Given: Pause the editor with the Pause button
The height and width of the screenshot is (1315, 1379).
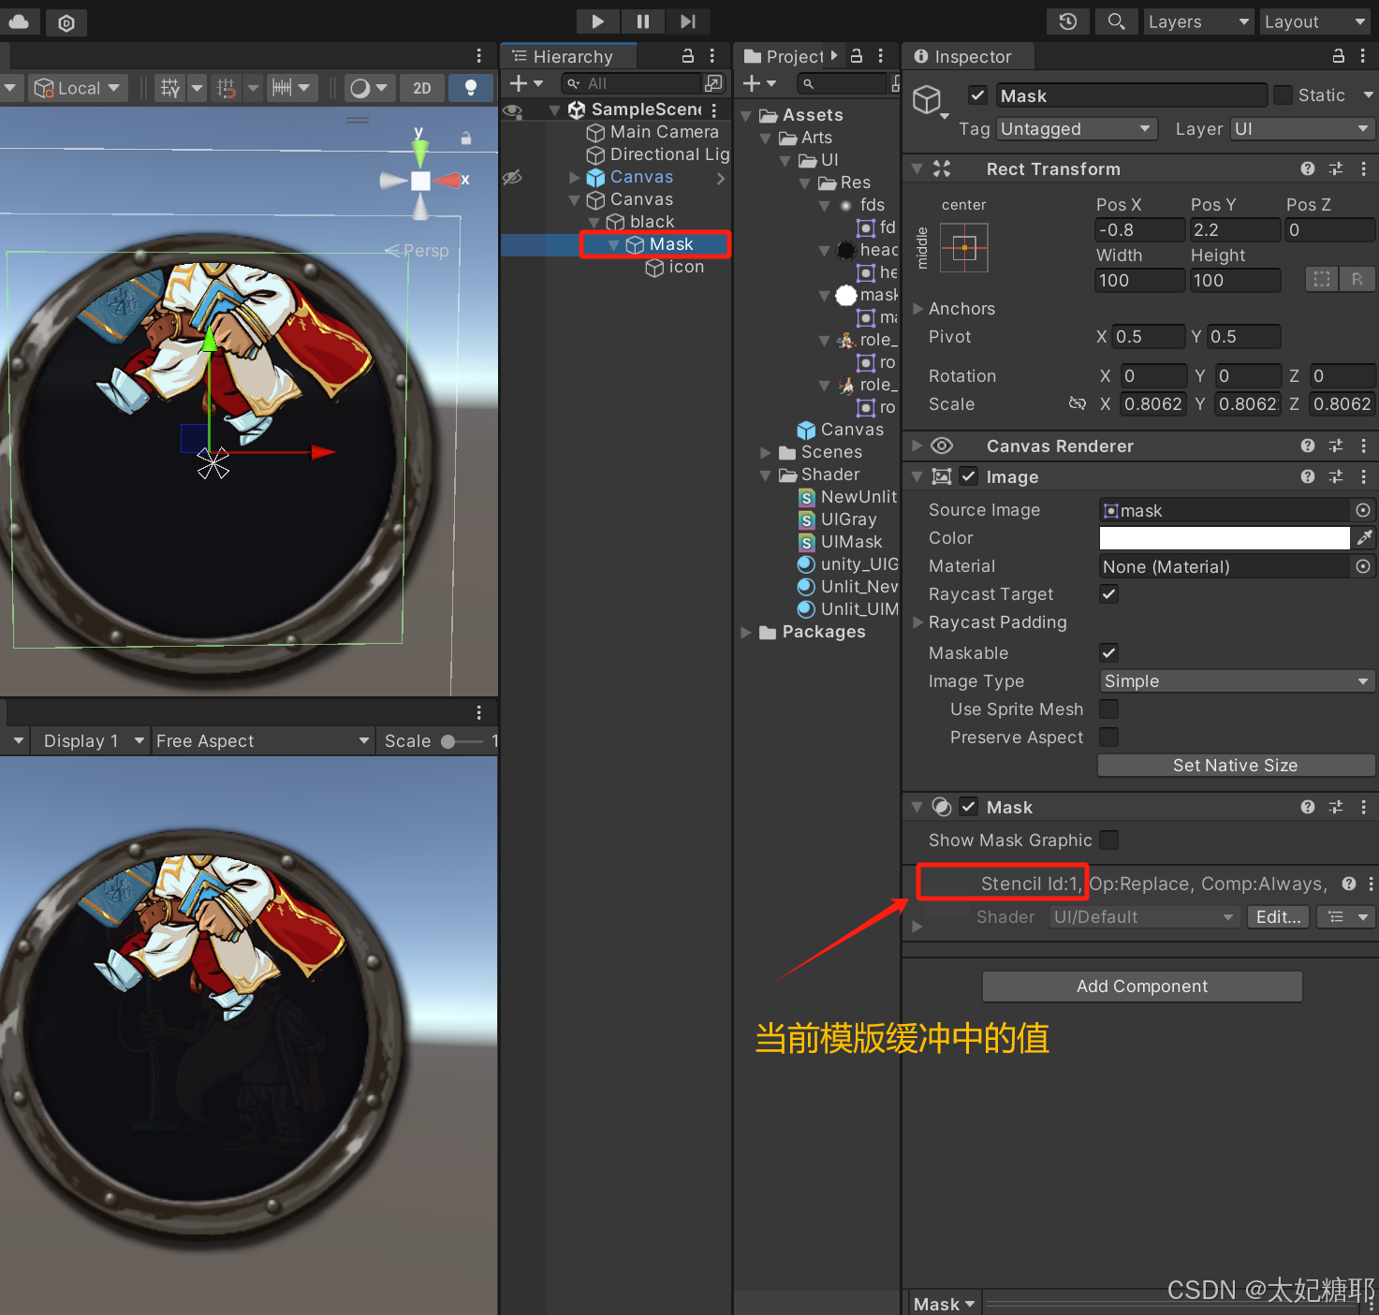Looking at the screenshot, I should [x=642, y=22].
